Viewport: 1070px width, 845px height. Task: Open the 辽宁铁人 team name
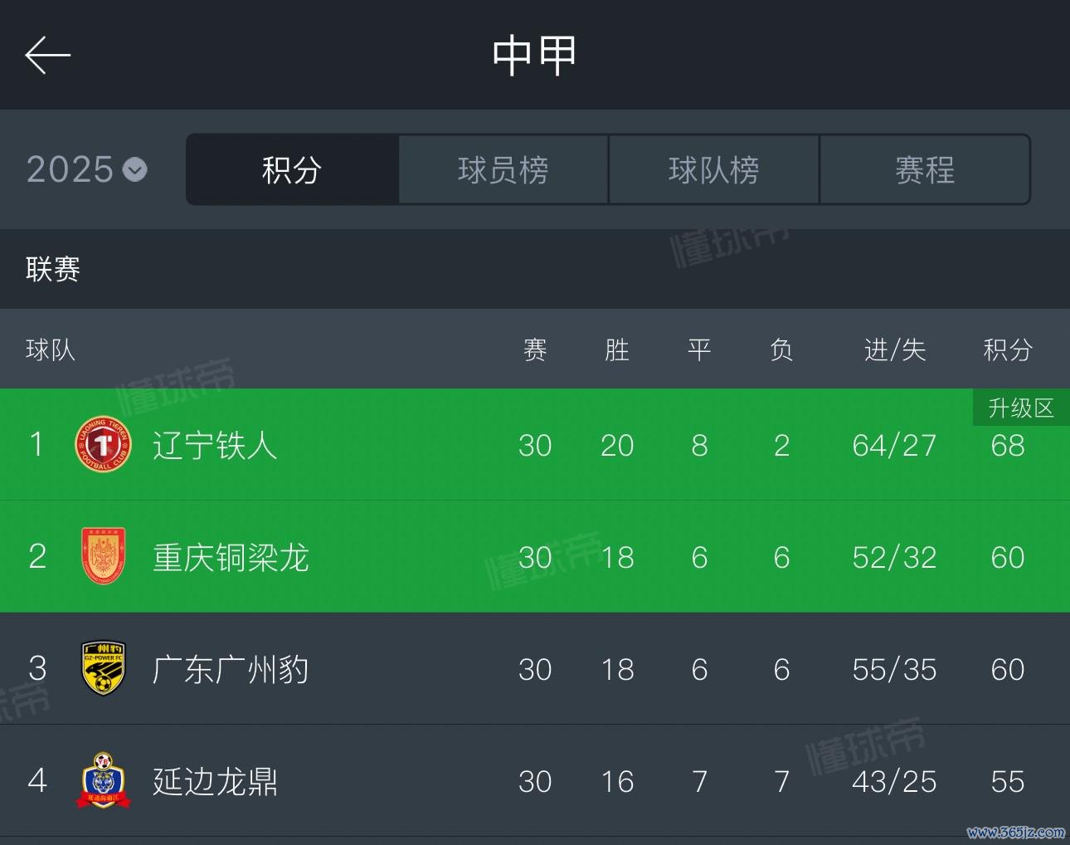pyautogui.click(x=215, y=446)
